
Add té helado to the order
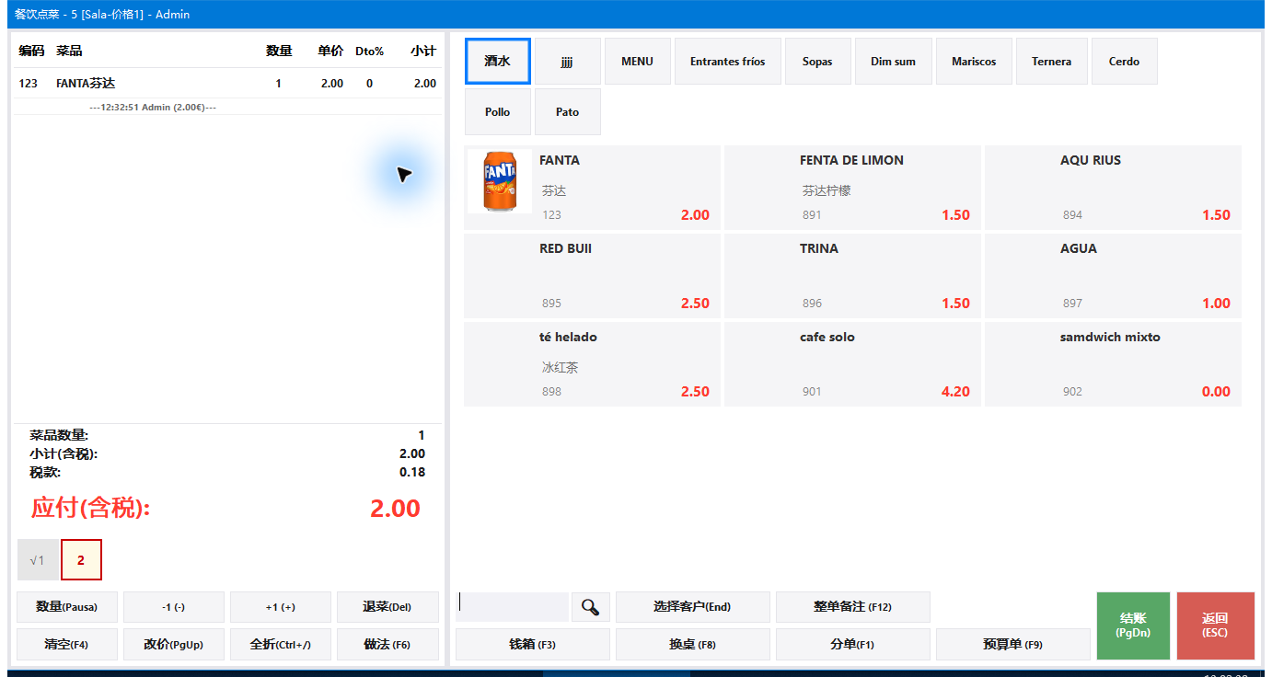point(592,364)
